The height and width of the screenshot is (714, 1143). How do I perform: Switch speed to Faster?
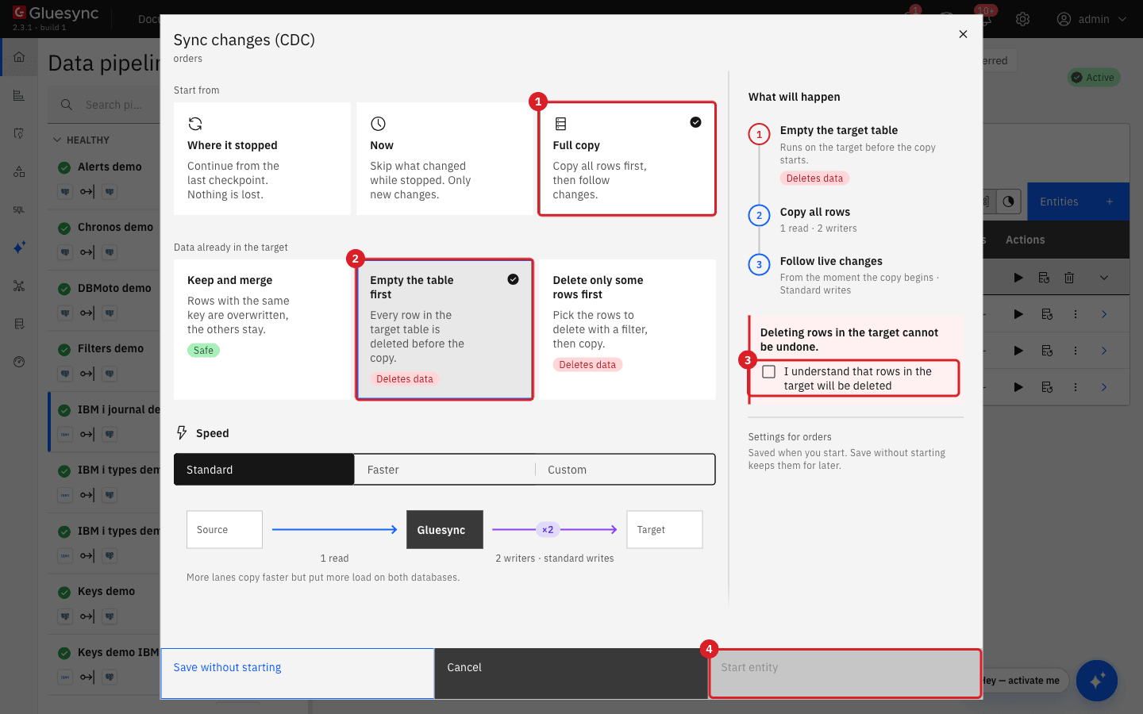(x=444, y=470)
